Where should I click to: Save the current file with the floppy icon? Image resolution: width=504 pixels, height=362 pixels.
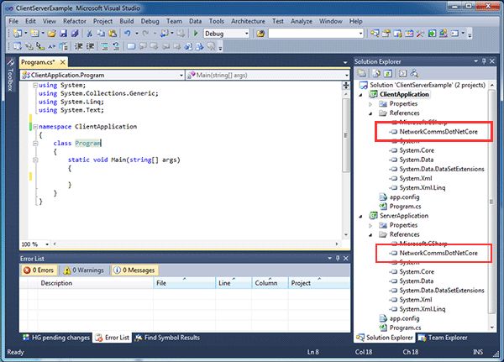point(63,34)
